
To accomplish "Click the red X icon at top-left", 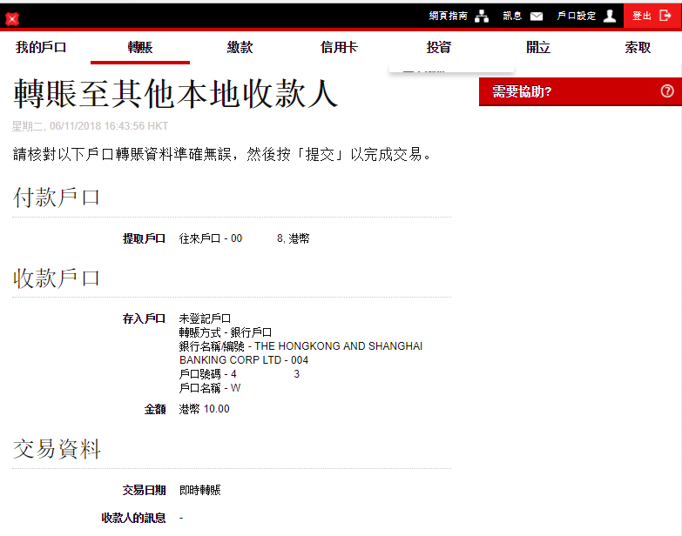I will click(12, 18).
